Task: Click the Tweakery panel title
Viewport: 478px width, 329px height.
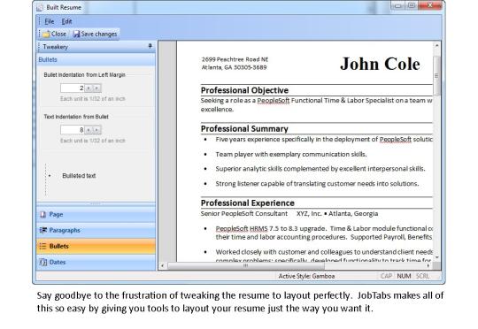Action: click(56, 47)
